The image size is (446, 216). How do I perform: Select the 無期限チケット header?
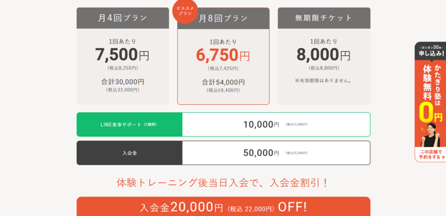pyautogui.click(x=324, y=18)
